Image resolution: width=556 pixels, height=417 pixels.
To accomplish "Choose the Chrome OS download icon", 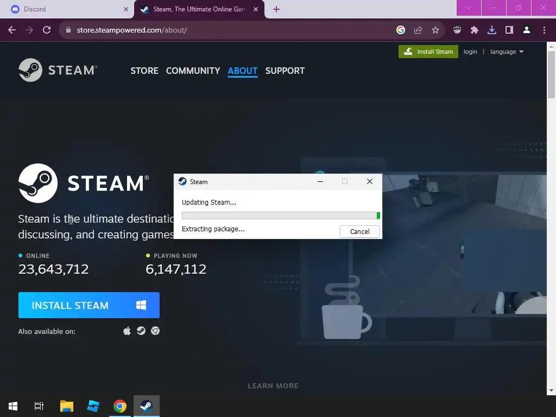I will tap(155, 331).
